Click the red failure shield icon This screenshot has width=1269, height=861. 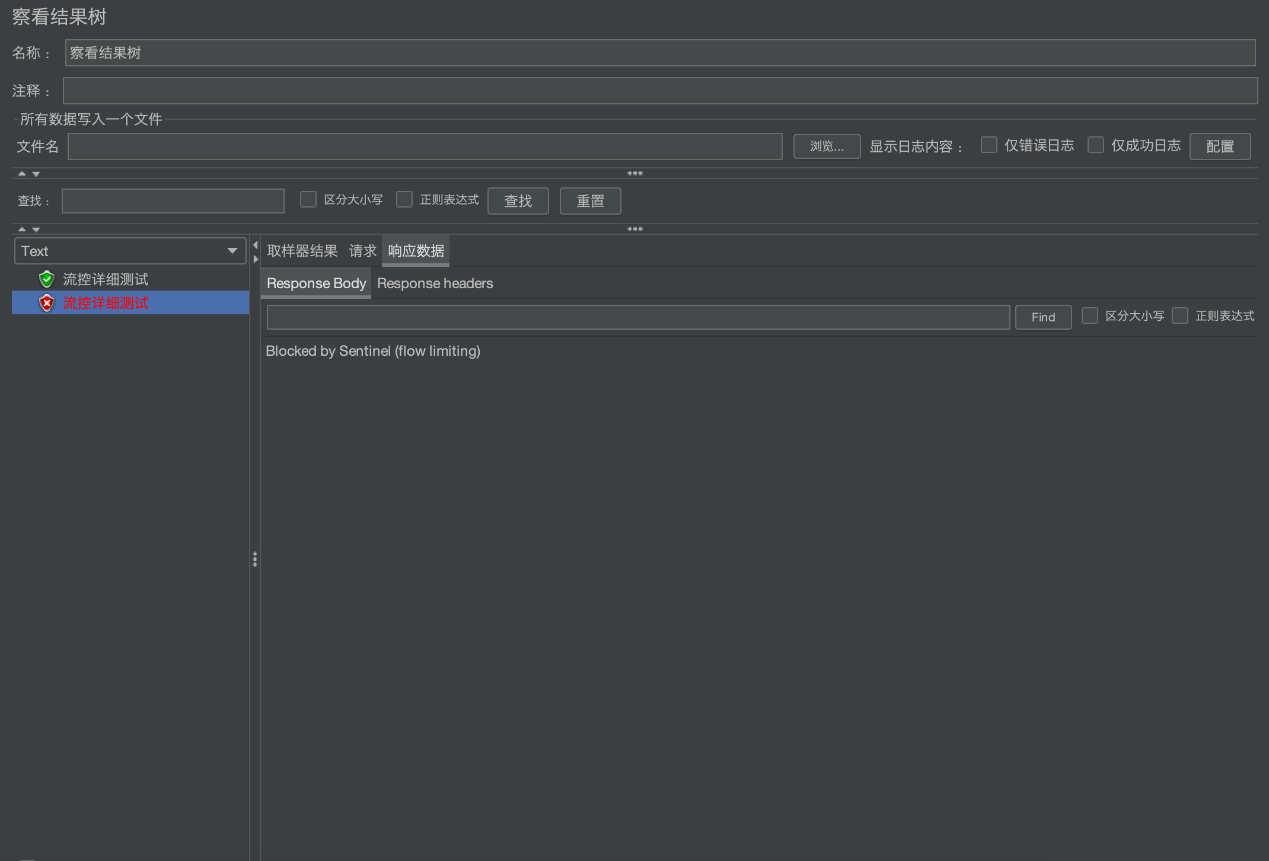(47, 303)
